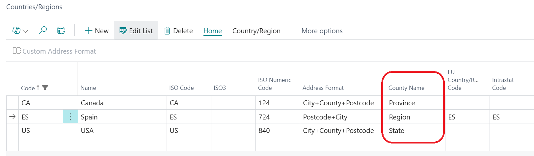The width and height of the screenshot is (534, 156).
Task: Click ISO numeric code 724
Action: 278,117
